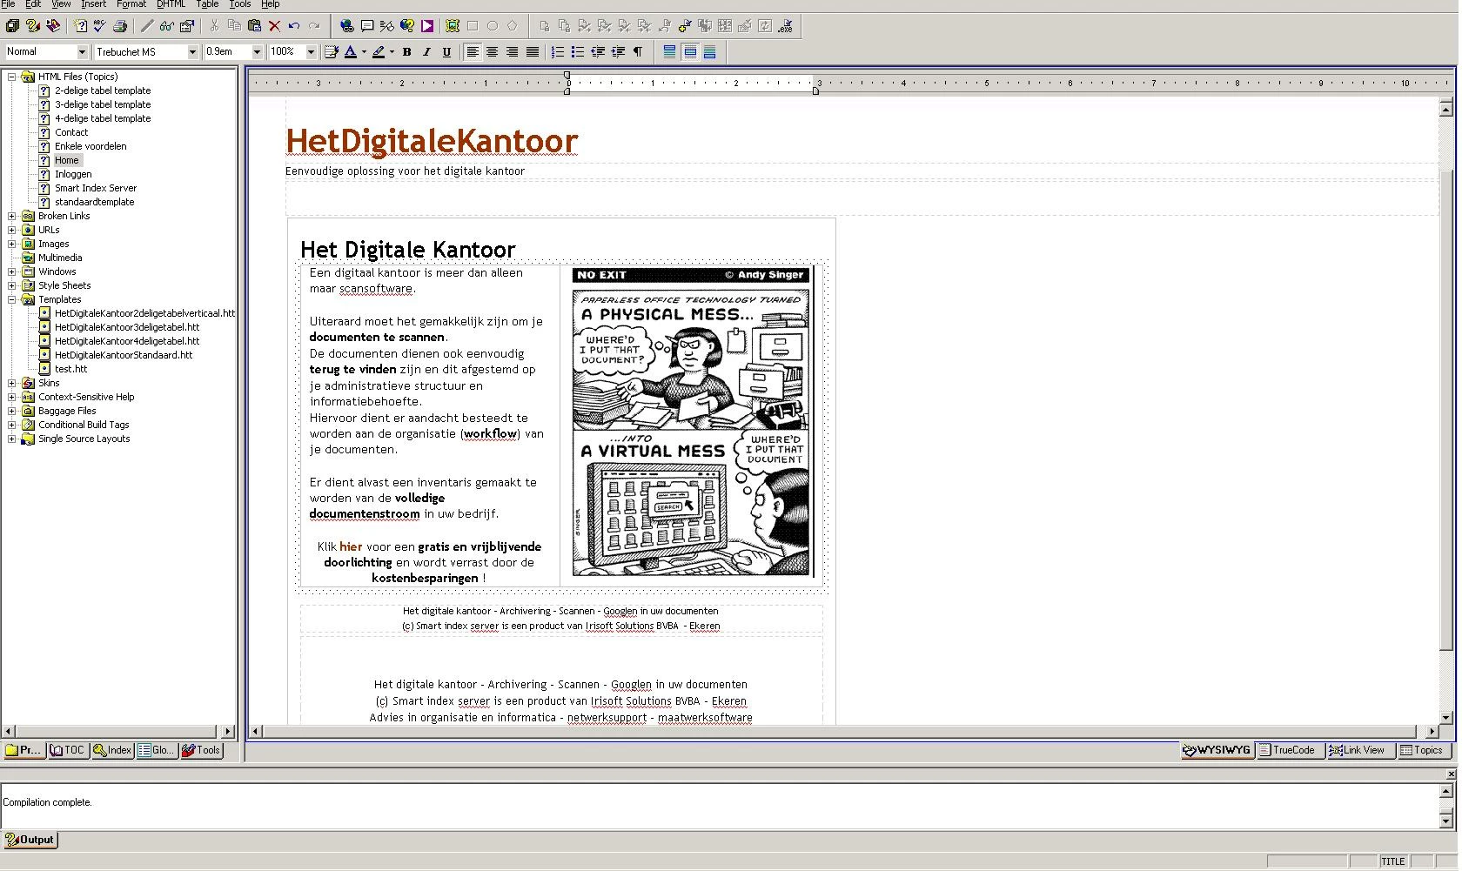Open the Insert menu
The width and height of the screenshot is (1462, 871).
(x=93, y=4)
